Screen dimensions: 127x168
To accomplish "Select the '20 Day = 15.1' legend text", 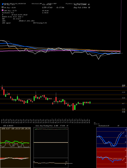I will click(x=9, y=5).
